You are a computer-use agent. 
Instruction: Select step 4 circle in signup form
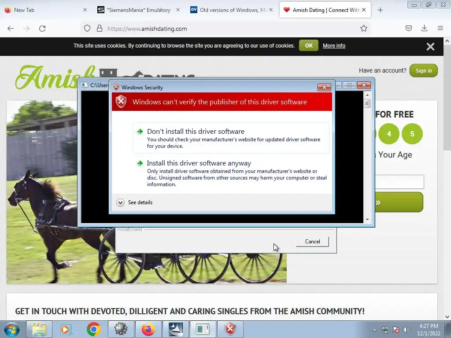pyautogui.click(x=389, y=134)
